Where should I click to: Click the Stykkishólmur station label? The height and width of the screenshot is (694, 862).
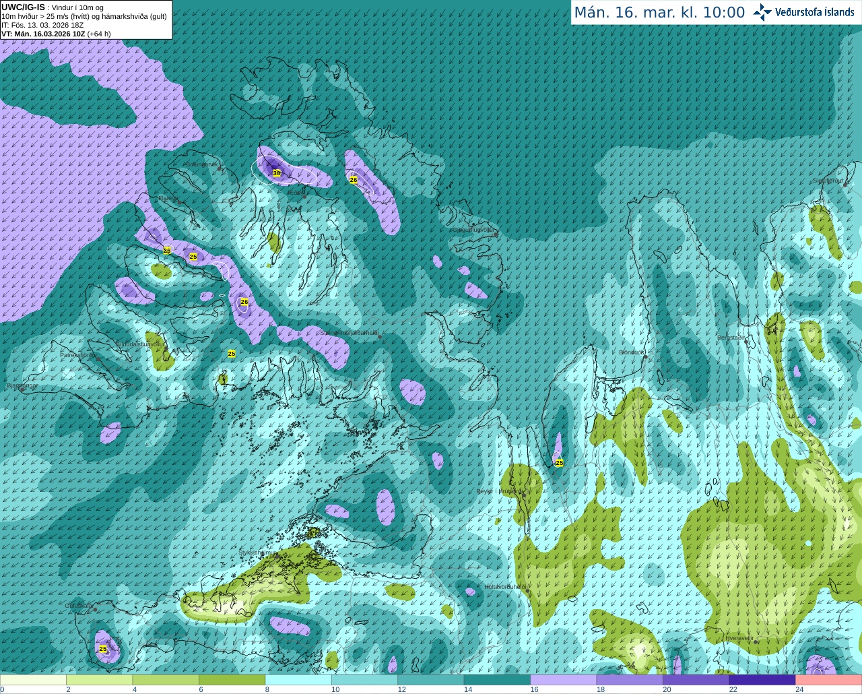pos(258,553)
